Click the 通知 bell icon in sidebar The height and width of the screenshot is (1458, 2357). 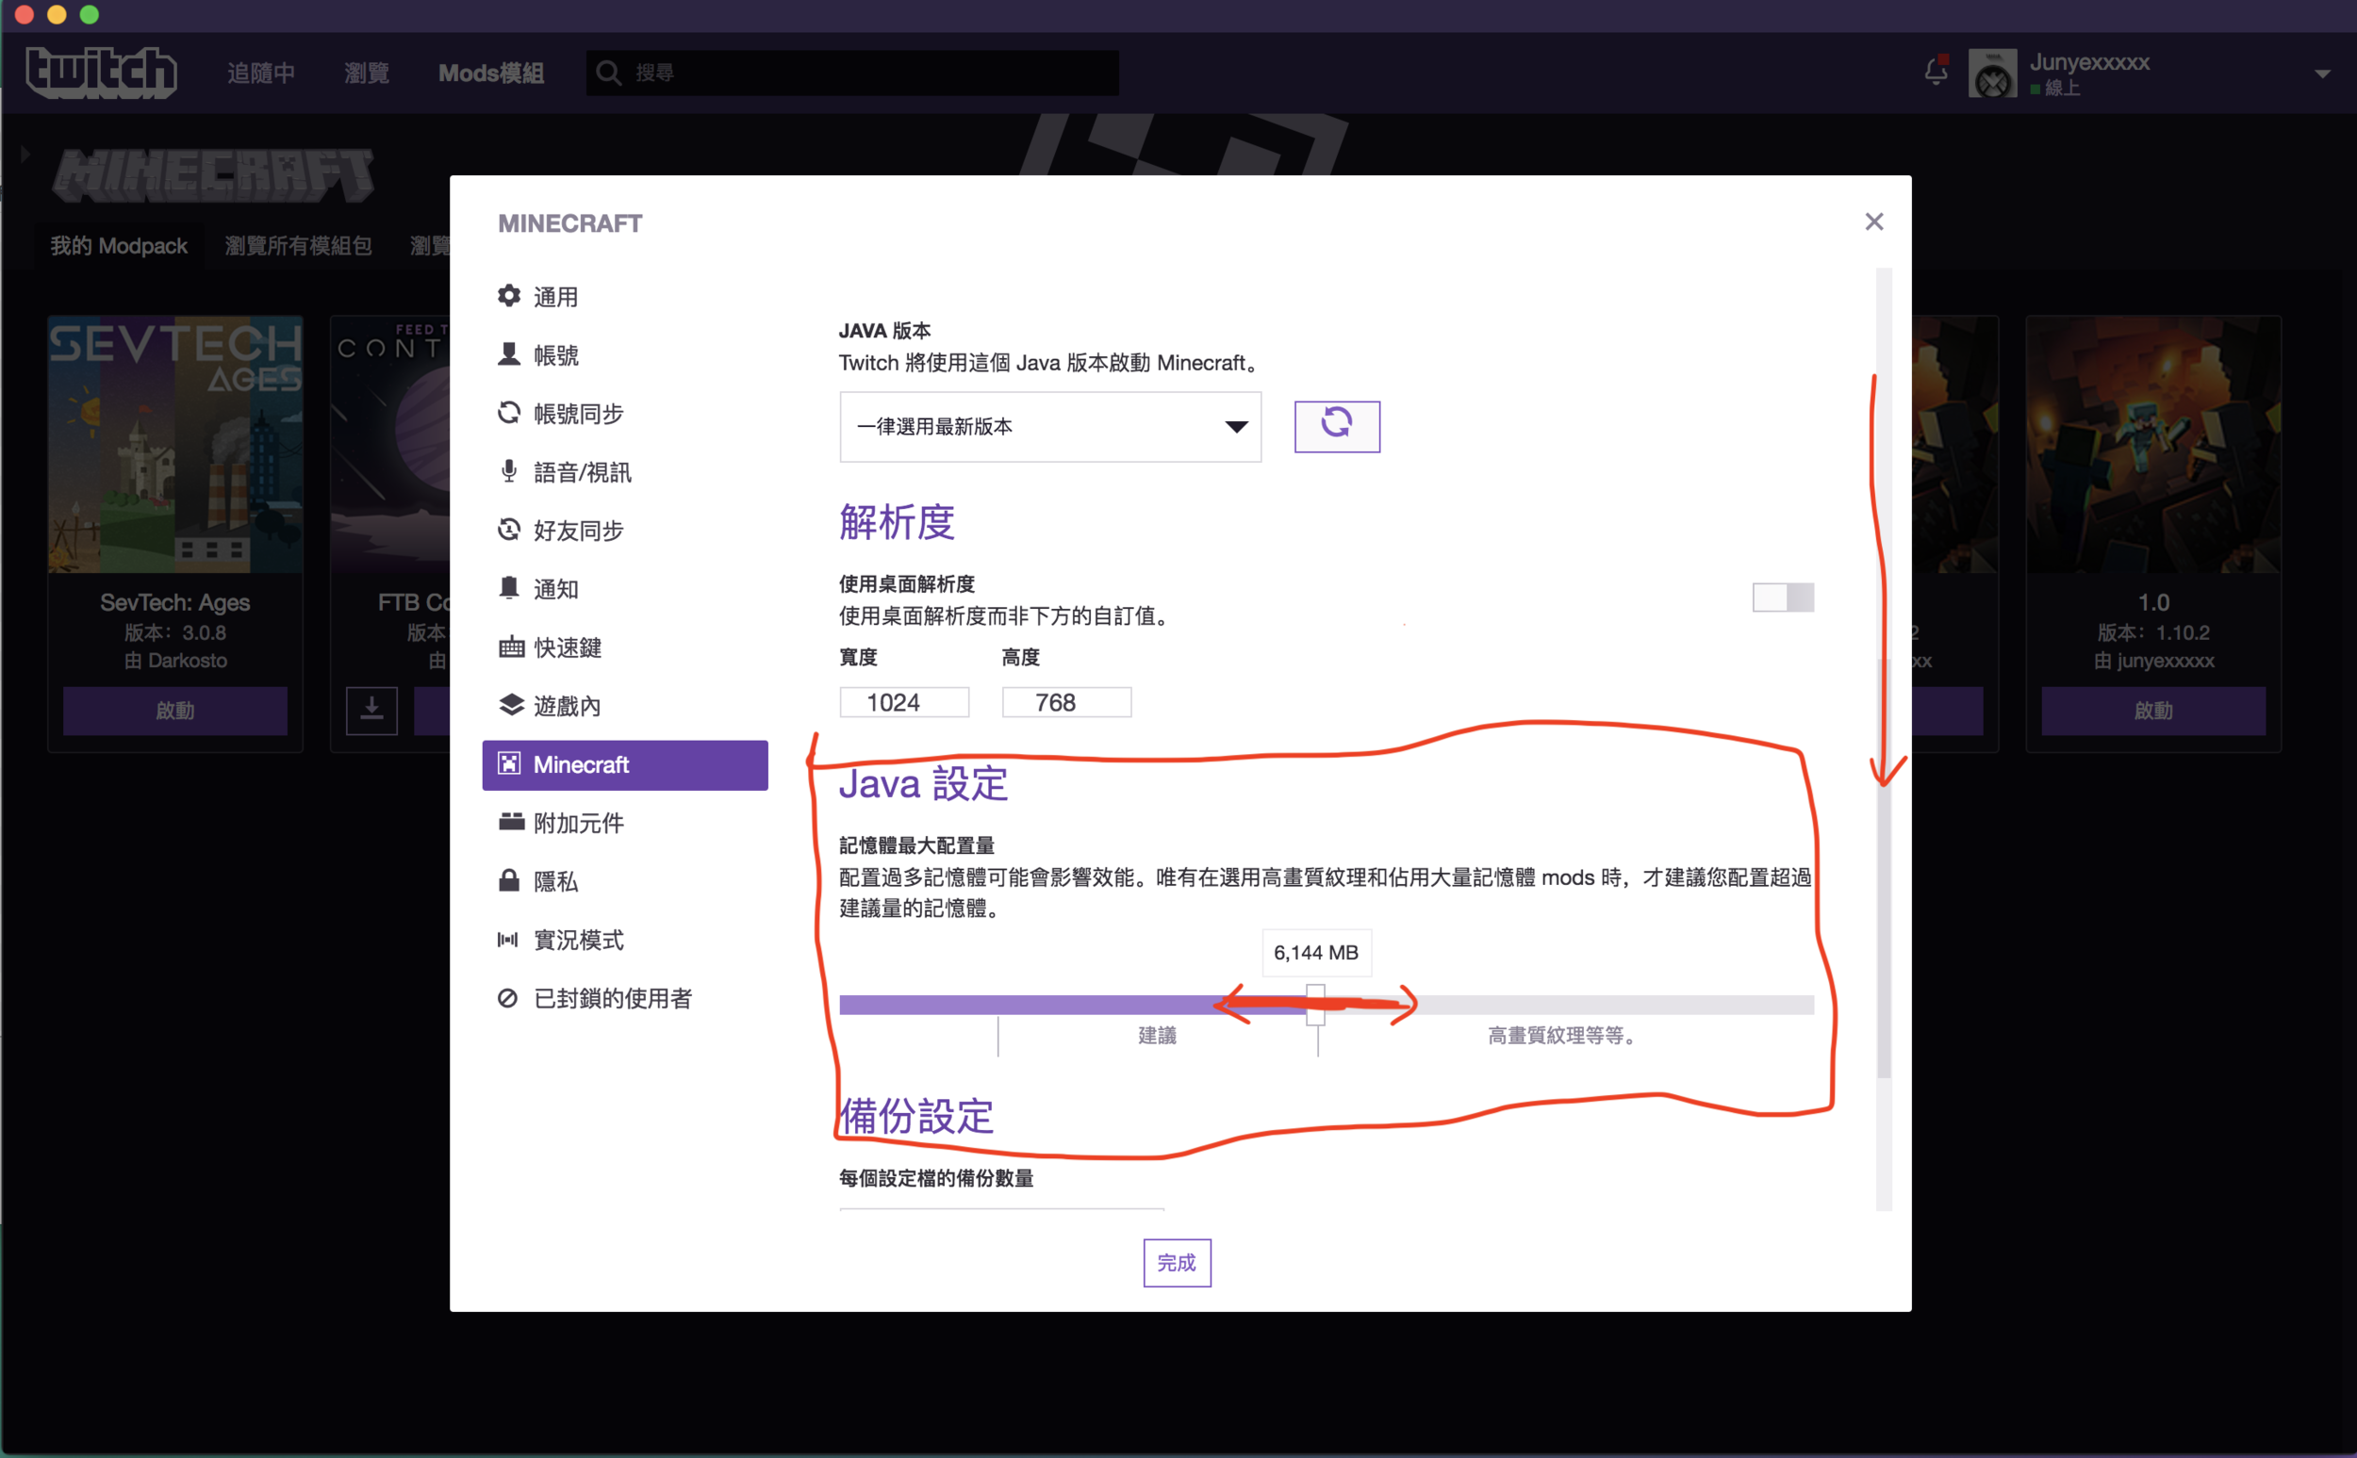click(509, 588)
